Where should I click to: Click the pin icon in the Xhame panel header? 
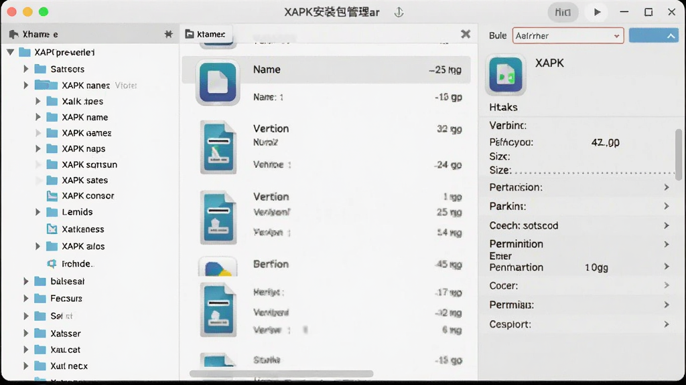click(x=168, y=34)
